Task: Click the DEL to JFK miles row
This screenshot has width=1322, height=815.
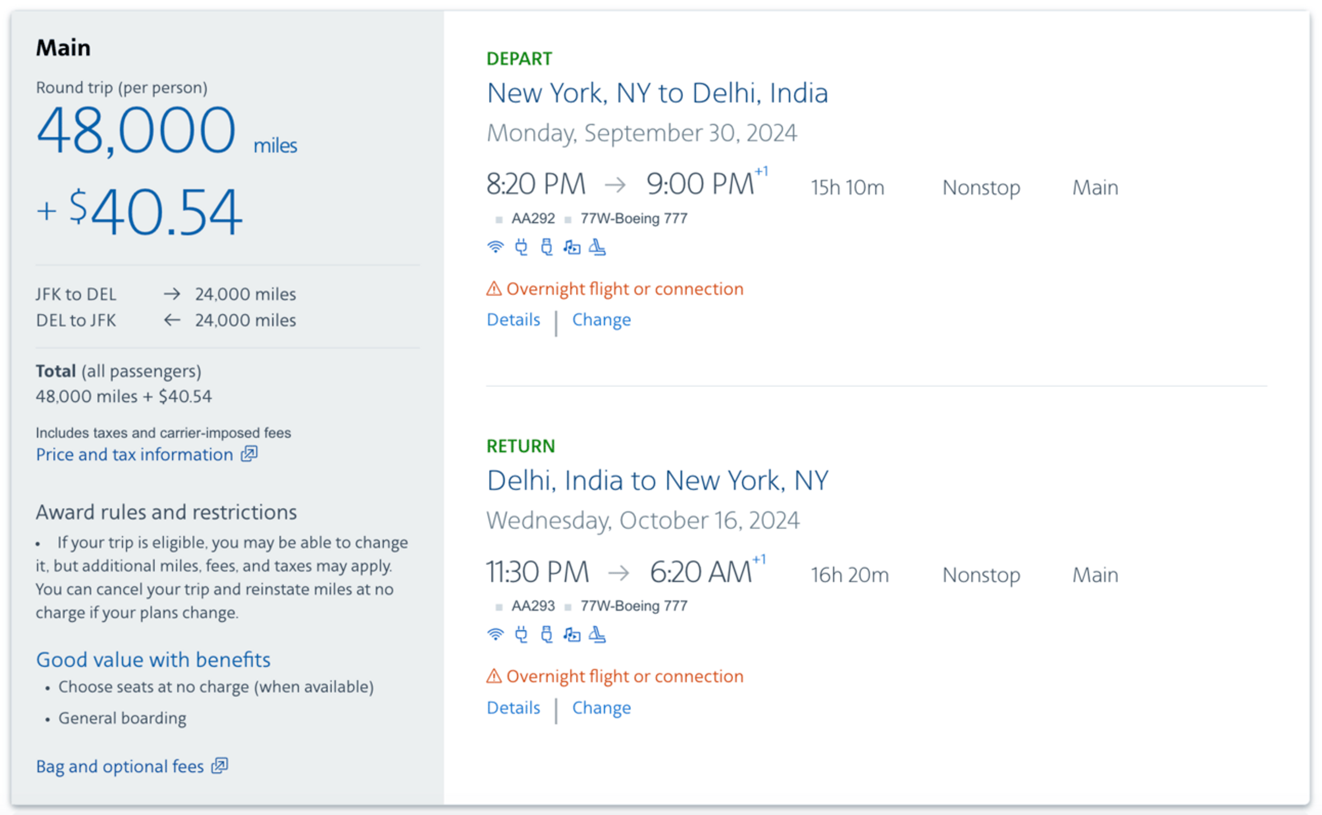Action: tap(166, 321)
